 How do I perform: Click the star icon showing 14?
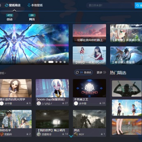[63, 134]
